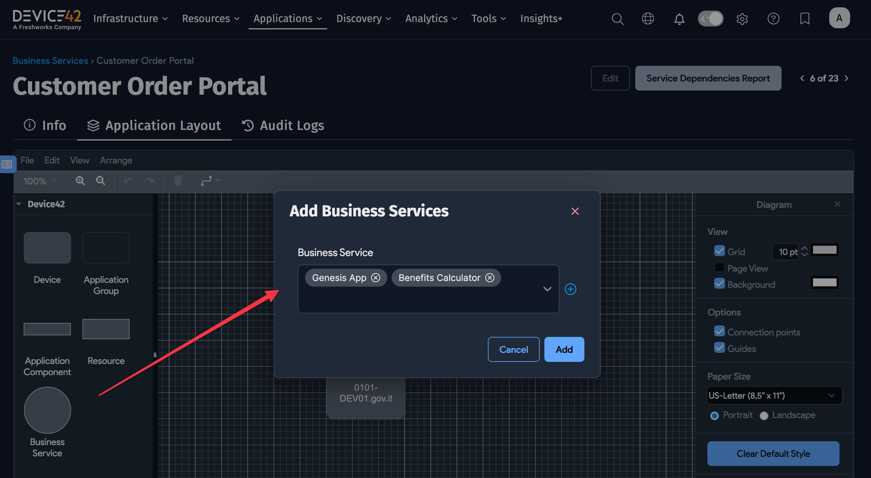Open notifications via the bell icon

(679, 19)
